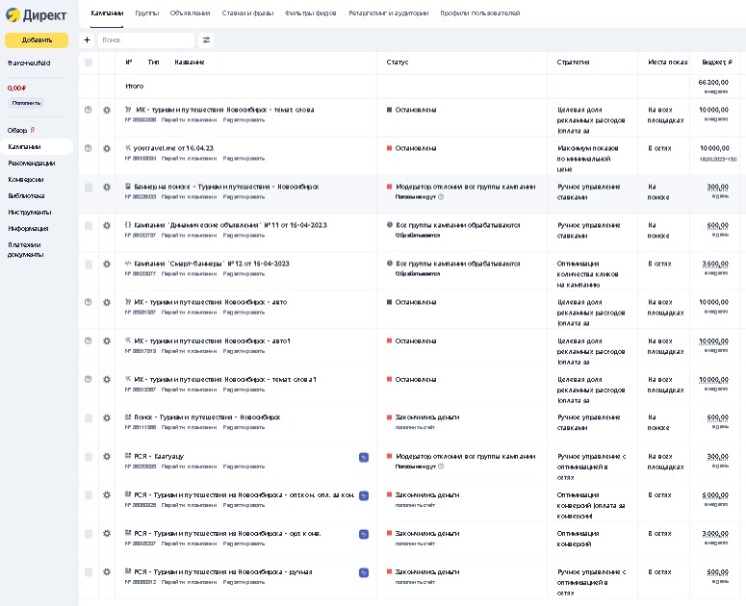The width and height of the screenshot is (746, 606).
Task: Expand the 'Информация' sidebar section
Action: pyautogui.click(x=29, y=228)
